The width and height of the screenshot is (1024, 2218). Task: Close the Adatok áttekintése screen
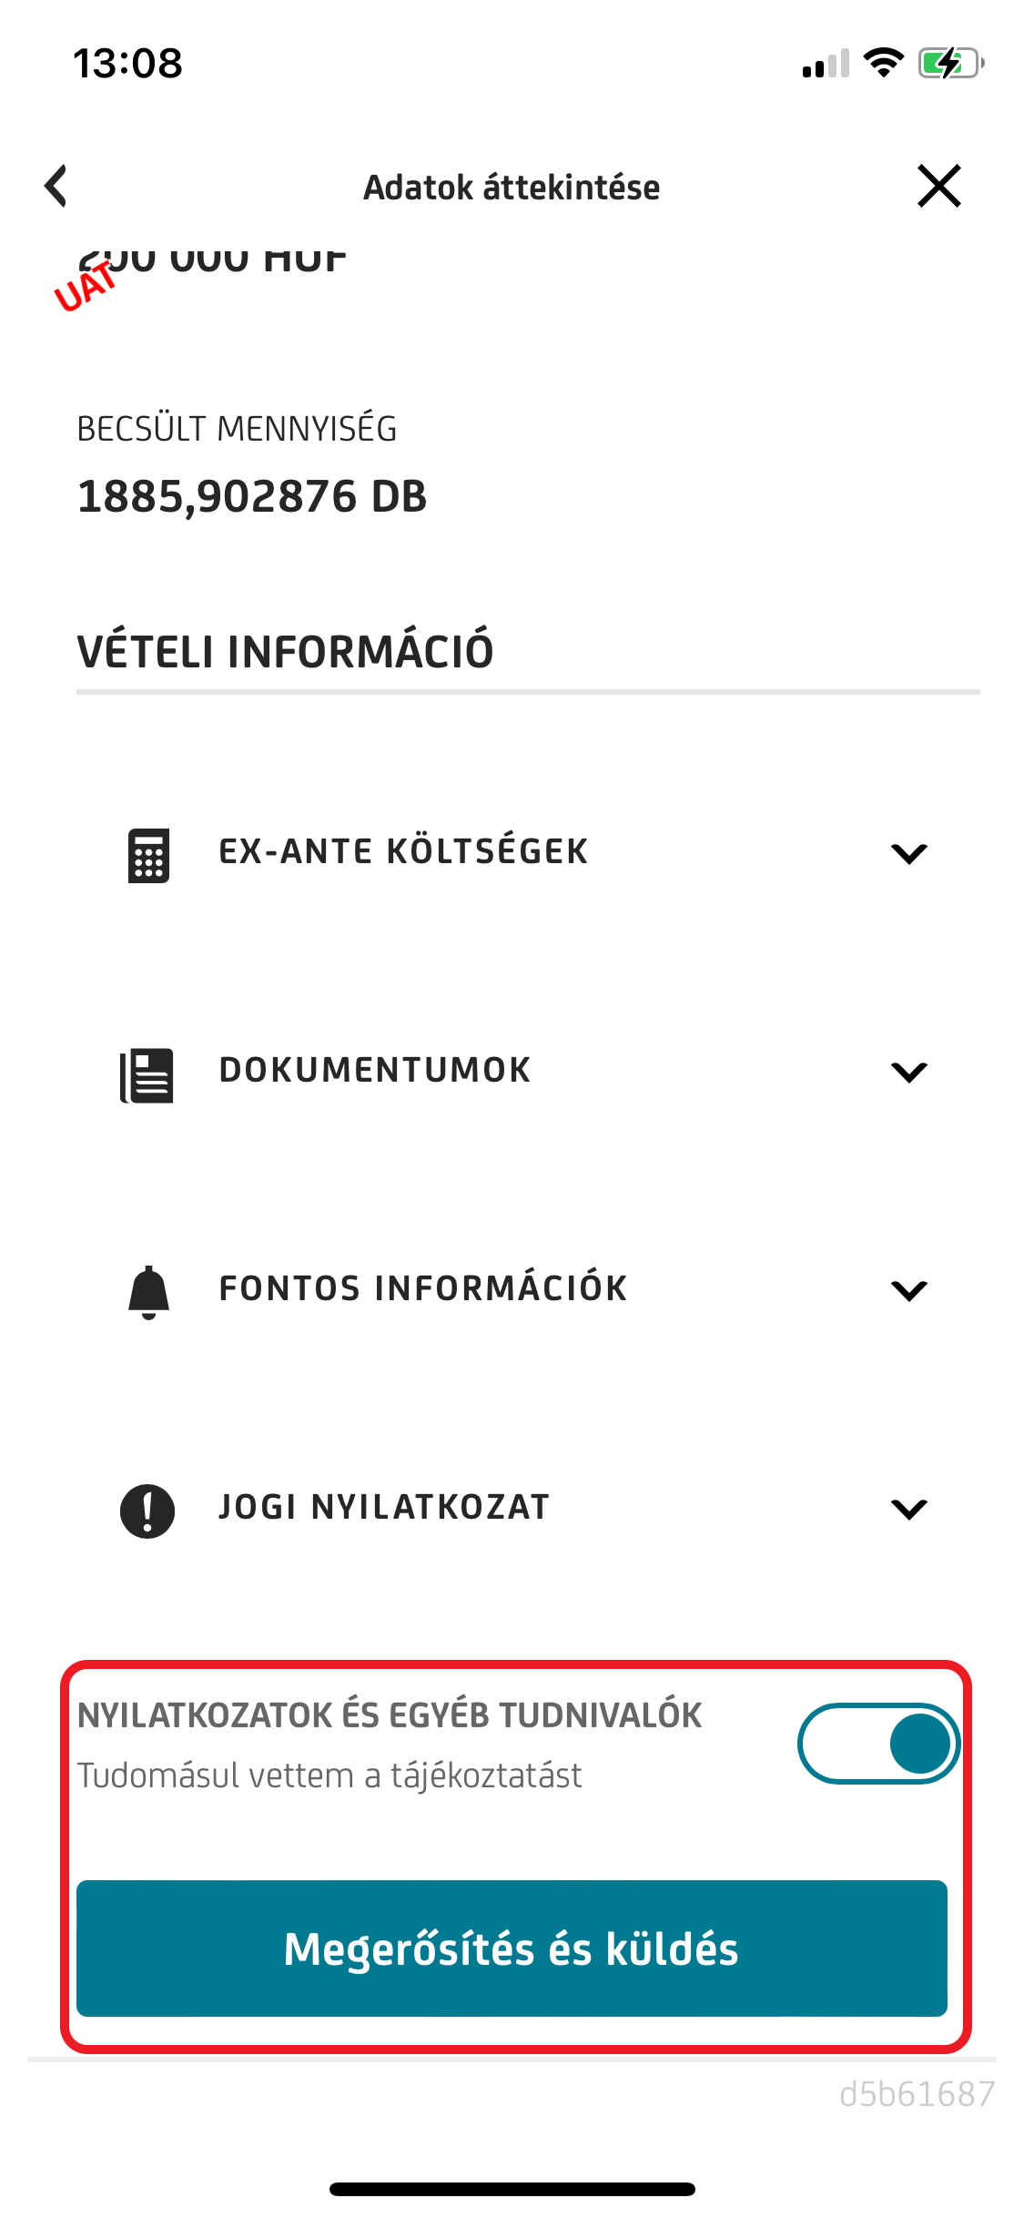938,187
